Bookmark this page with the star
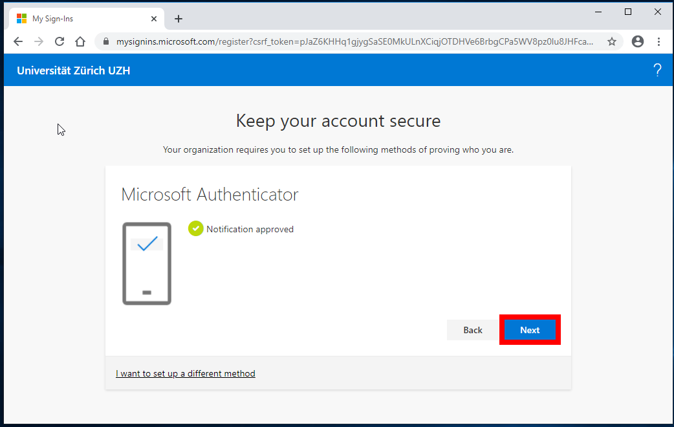The image size is (674, 427). 611,41
